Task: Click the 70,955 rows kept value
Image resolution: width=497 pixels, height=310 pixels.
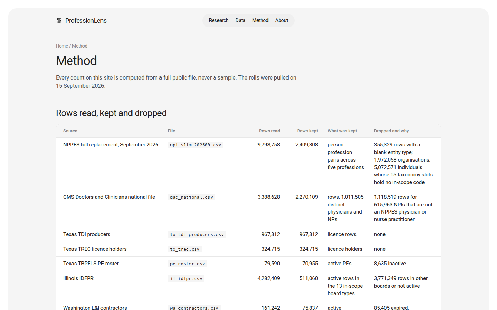Action: (x=310, y=263)
